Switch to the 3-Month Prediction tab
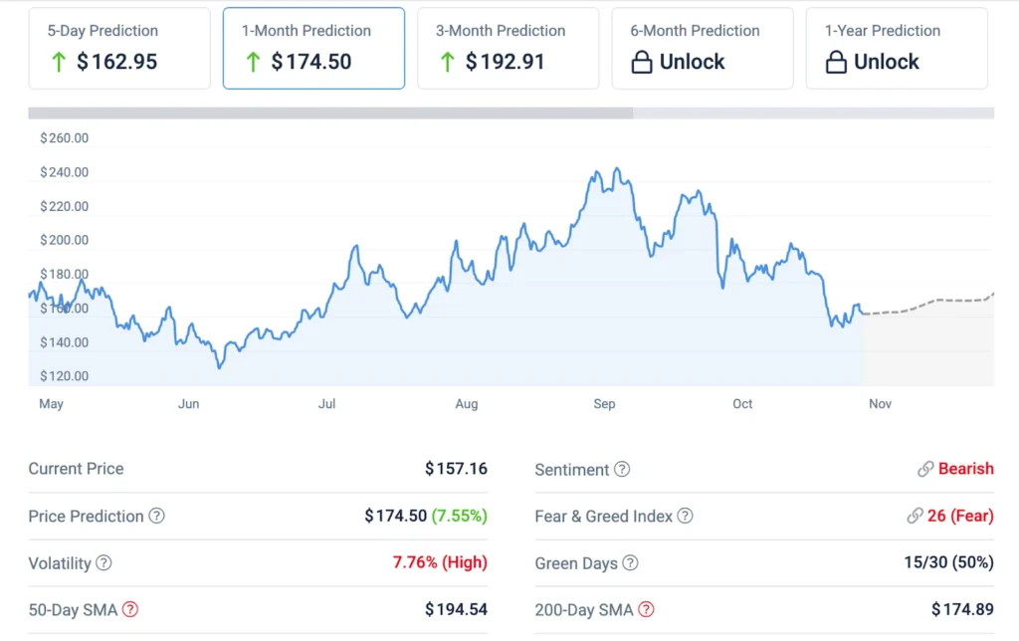This screenshot has height=641, width=1019. (508, 48)
